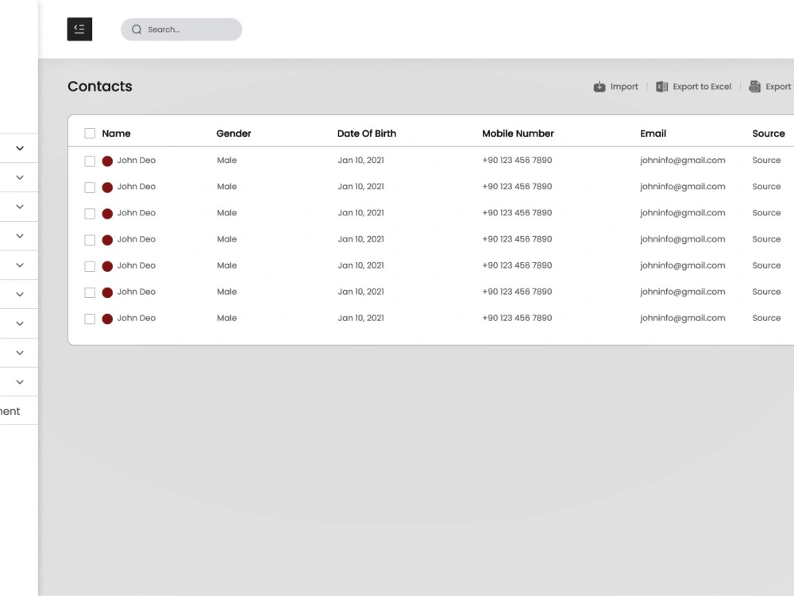Sort by the Source column header
794x596 pixels.
pyautogui.click(x=769, y=134)
